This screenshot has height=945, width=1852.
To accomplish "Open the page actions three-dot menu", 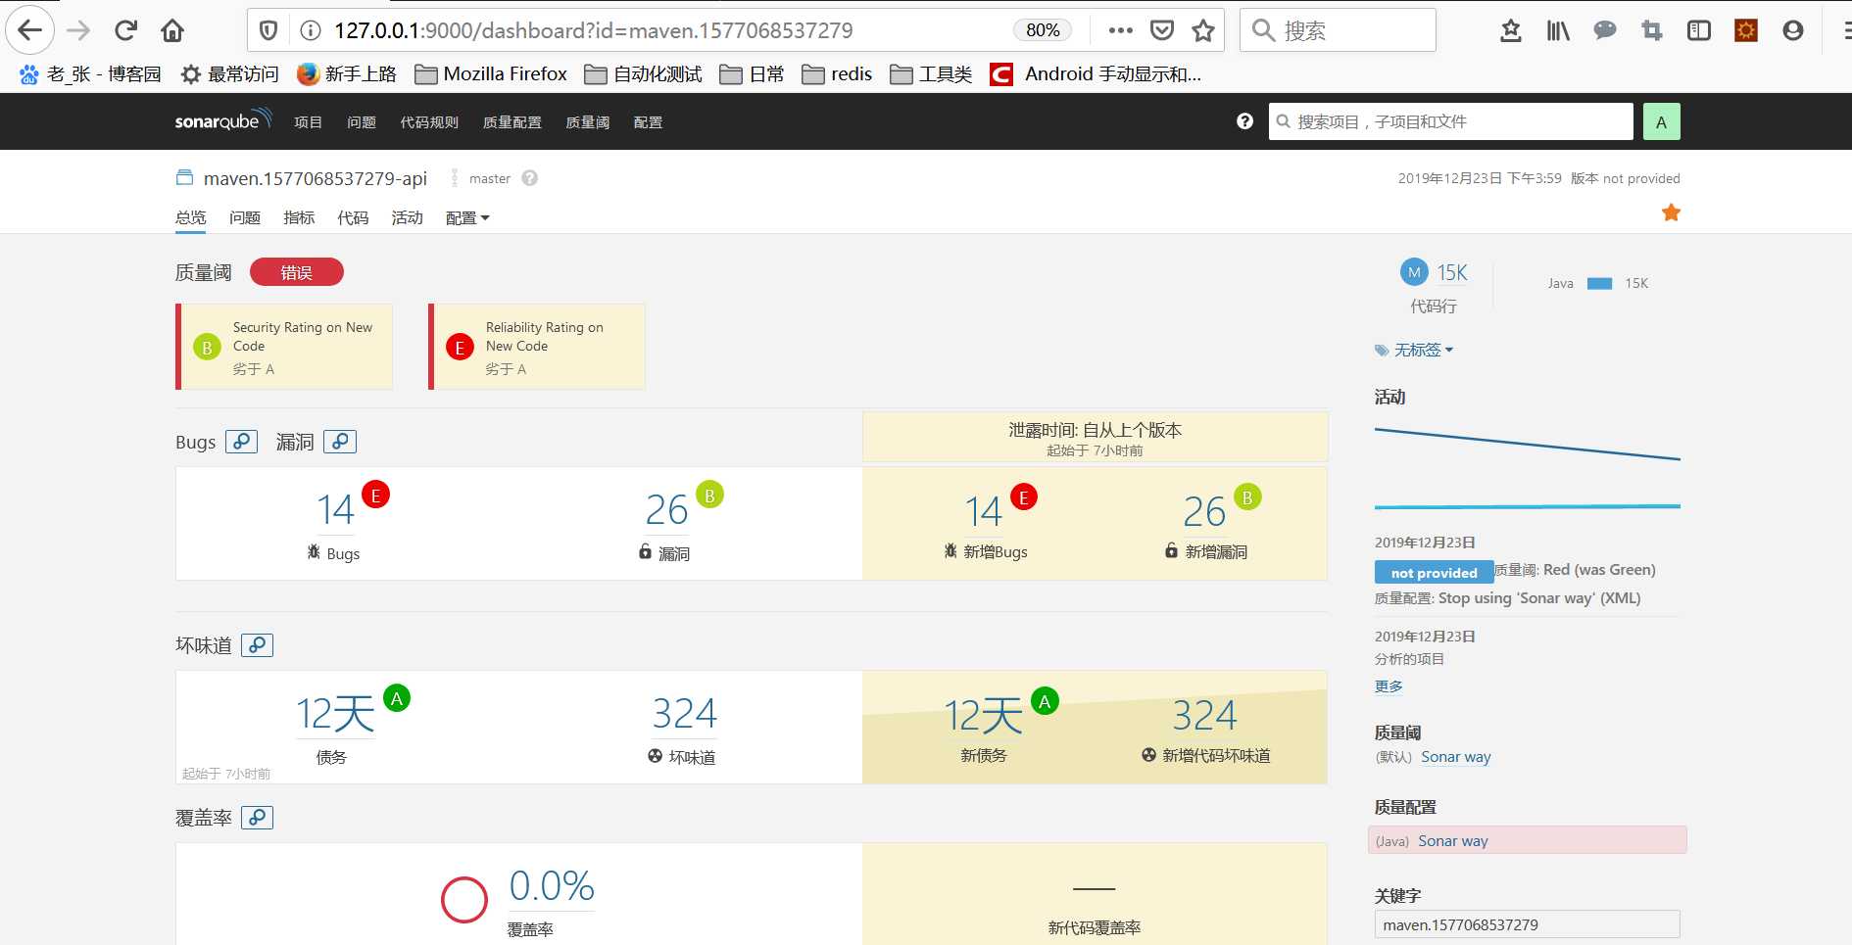I will 1120,30.
